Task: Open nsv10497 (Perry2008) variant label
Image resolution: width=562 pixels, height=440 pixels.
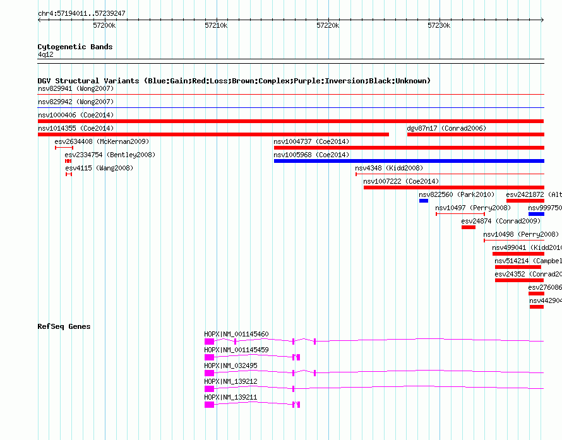Action: tap(473, 208)
